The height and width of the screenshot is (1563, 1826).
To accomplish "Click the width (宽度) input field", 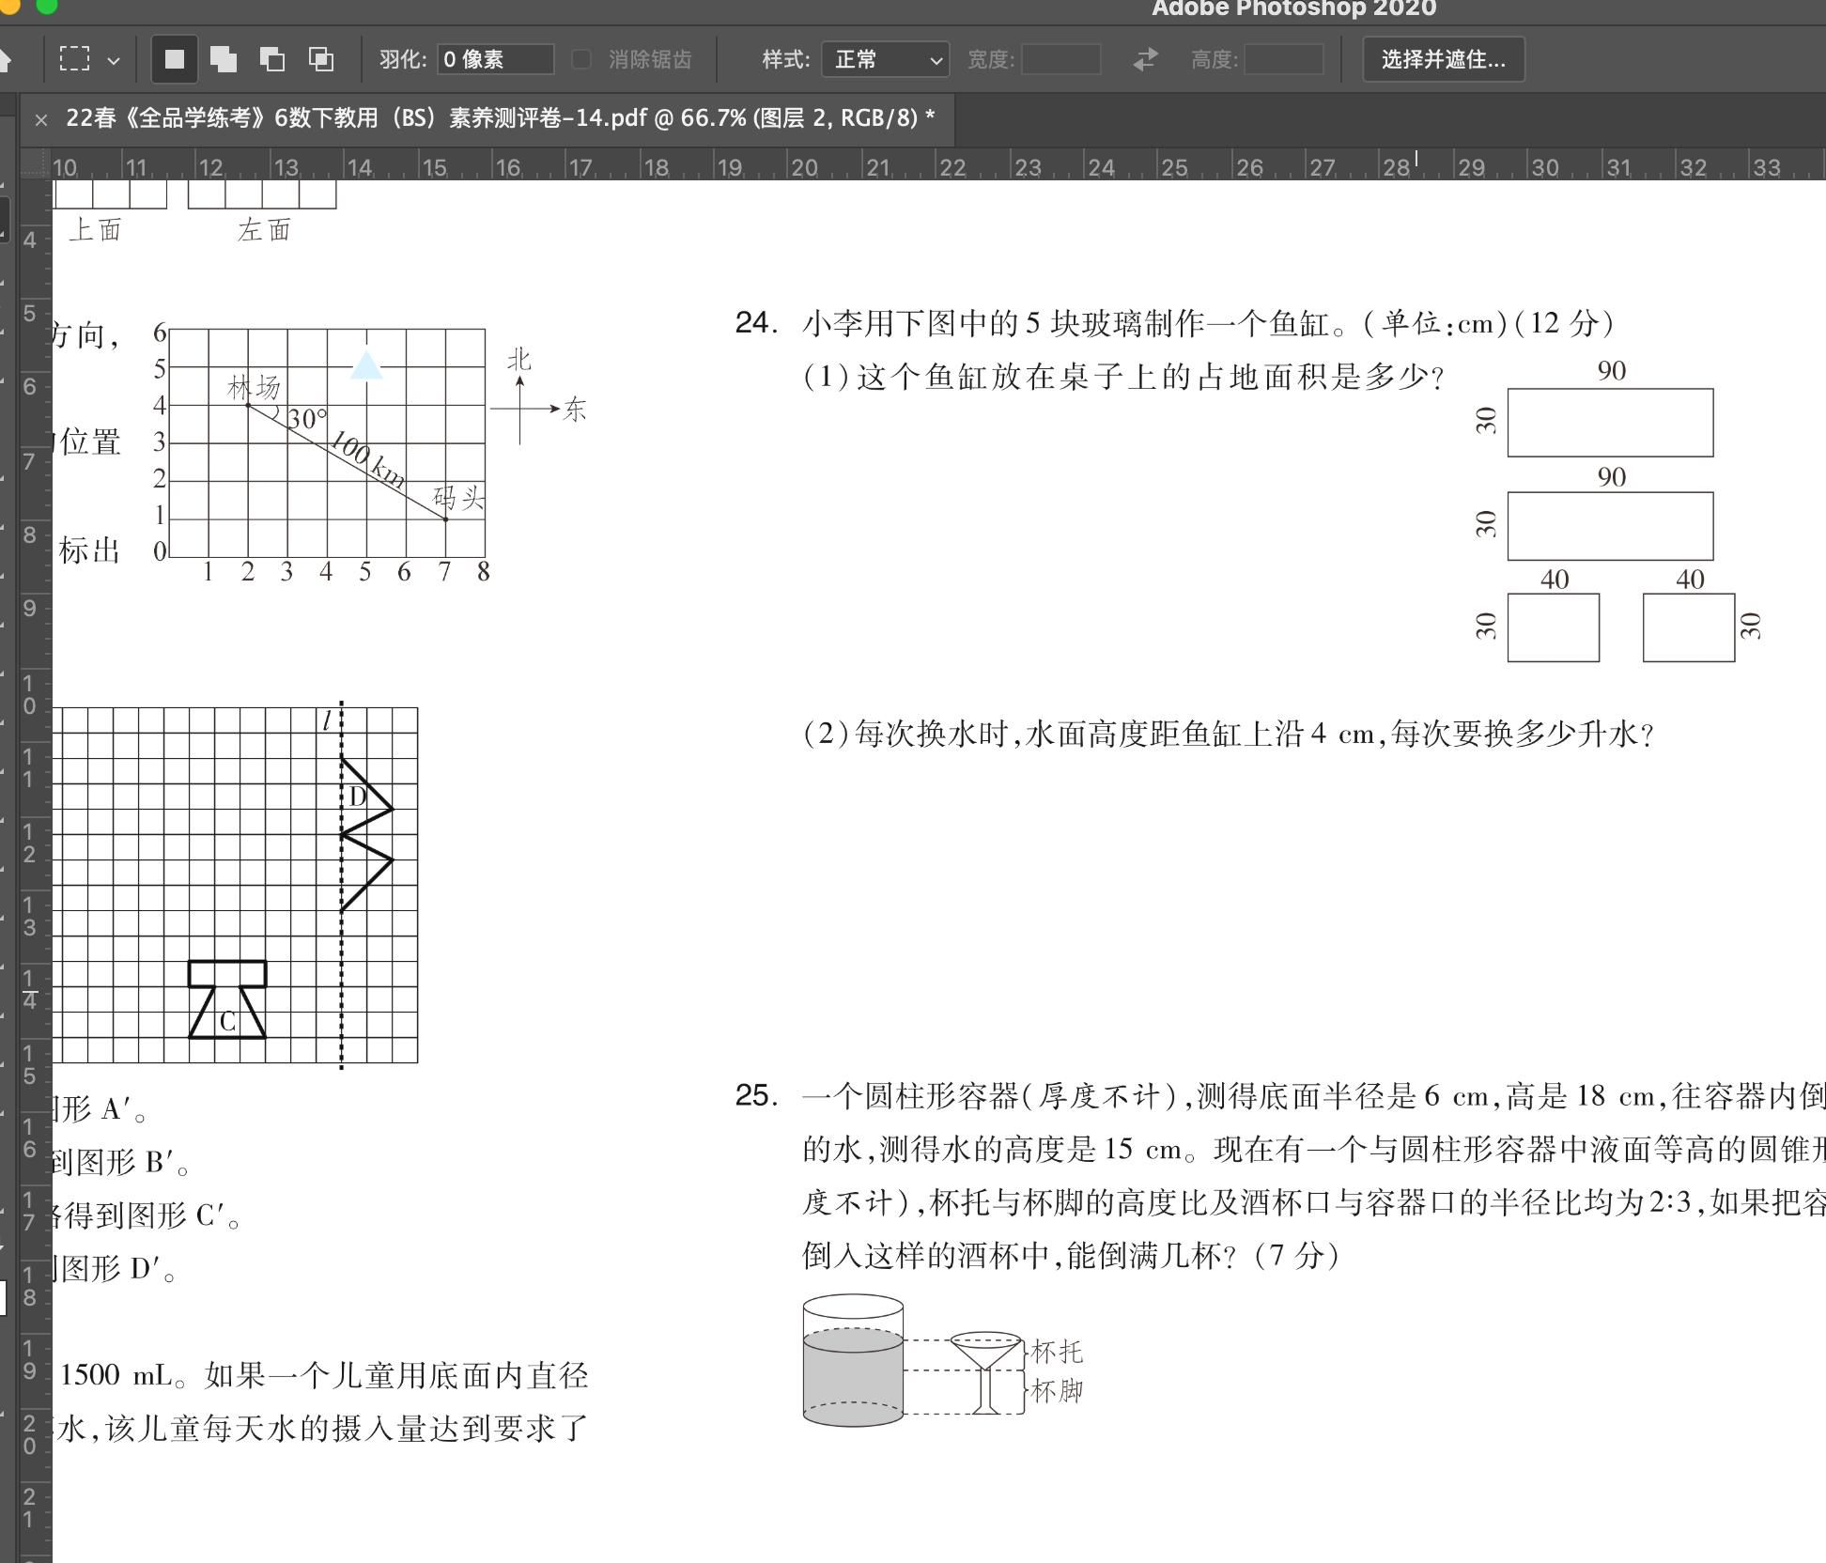I will point(1061,59).
